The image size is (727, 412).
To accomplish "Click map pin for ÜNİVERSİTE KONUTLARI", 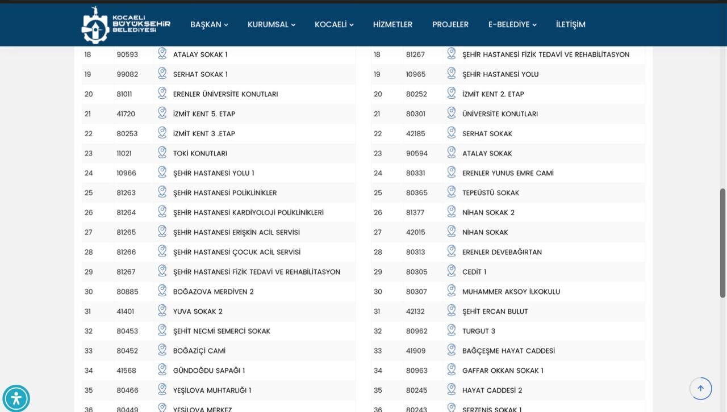I will click(452, 113).
